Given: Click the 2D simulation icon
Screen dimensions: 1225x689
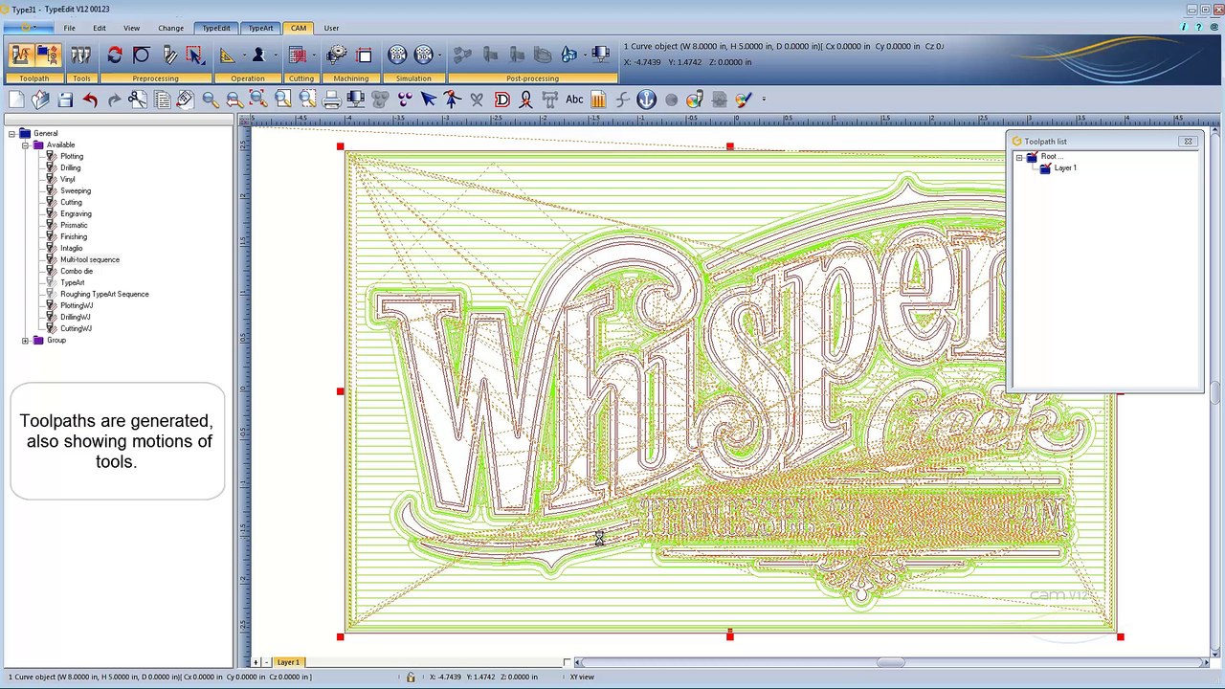Looking at the screenshot, I should click(398, 56).
